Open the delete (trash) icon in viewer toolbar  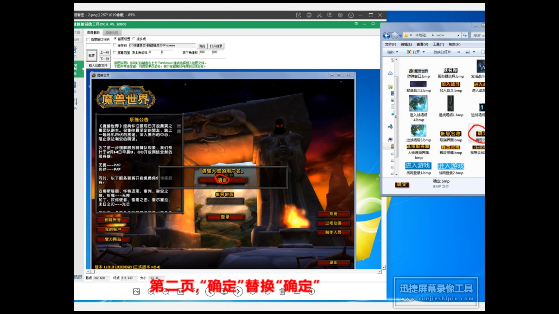pyautogui.click(x=282, y=292)
